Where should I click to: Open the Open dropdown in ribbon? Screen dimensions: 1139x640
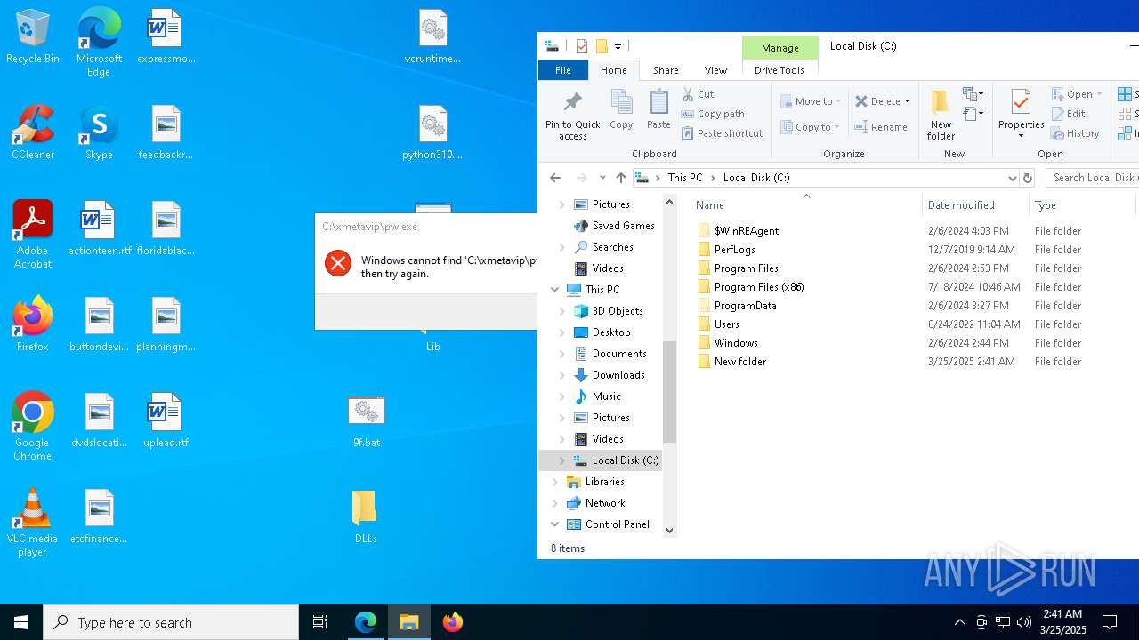click(1077, 94)
